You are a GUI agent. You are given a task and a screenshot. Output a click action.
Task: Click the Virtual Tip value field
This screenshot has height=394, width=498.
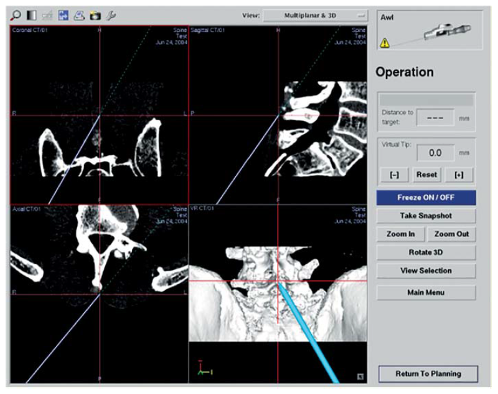[436, 153]
